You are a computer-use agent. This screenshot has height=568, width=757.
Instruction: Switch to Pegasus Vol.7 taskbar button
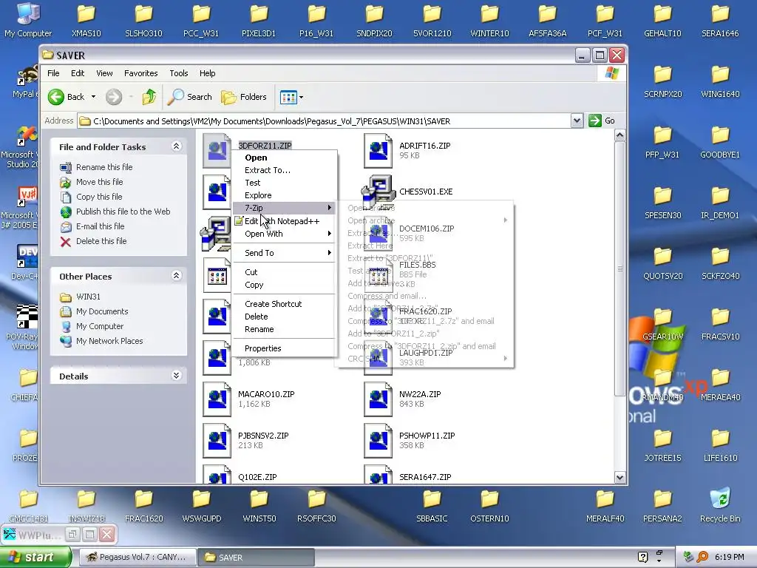(x=137, y=558)
